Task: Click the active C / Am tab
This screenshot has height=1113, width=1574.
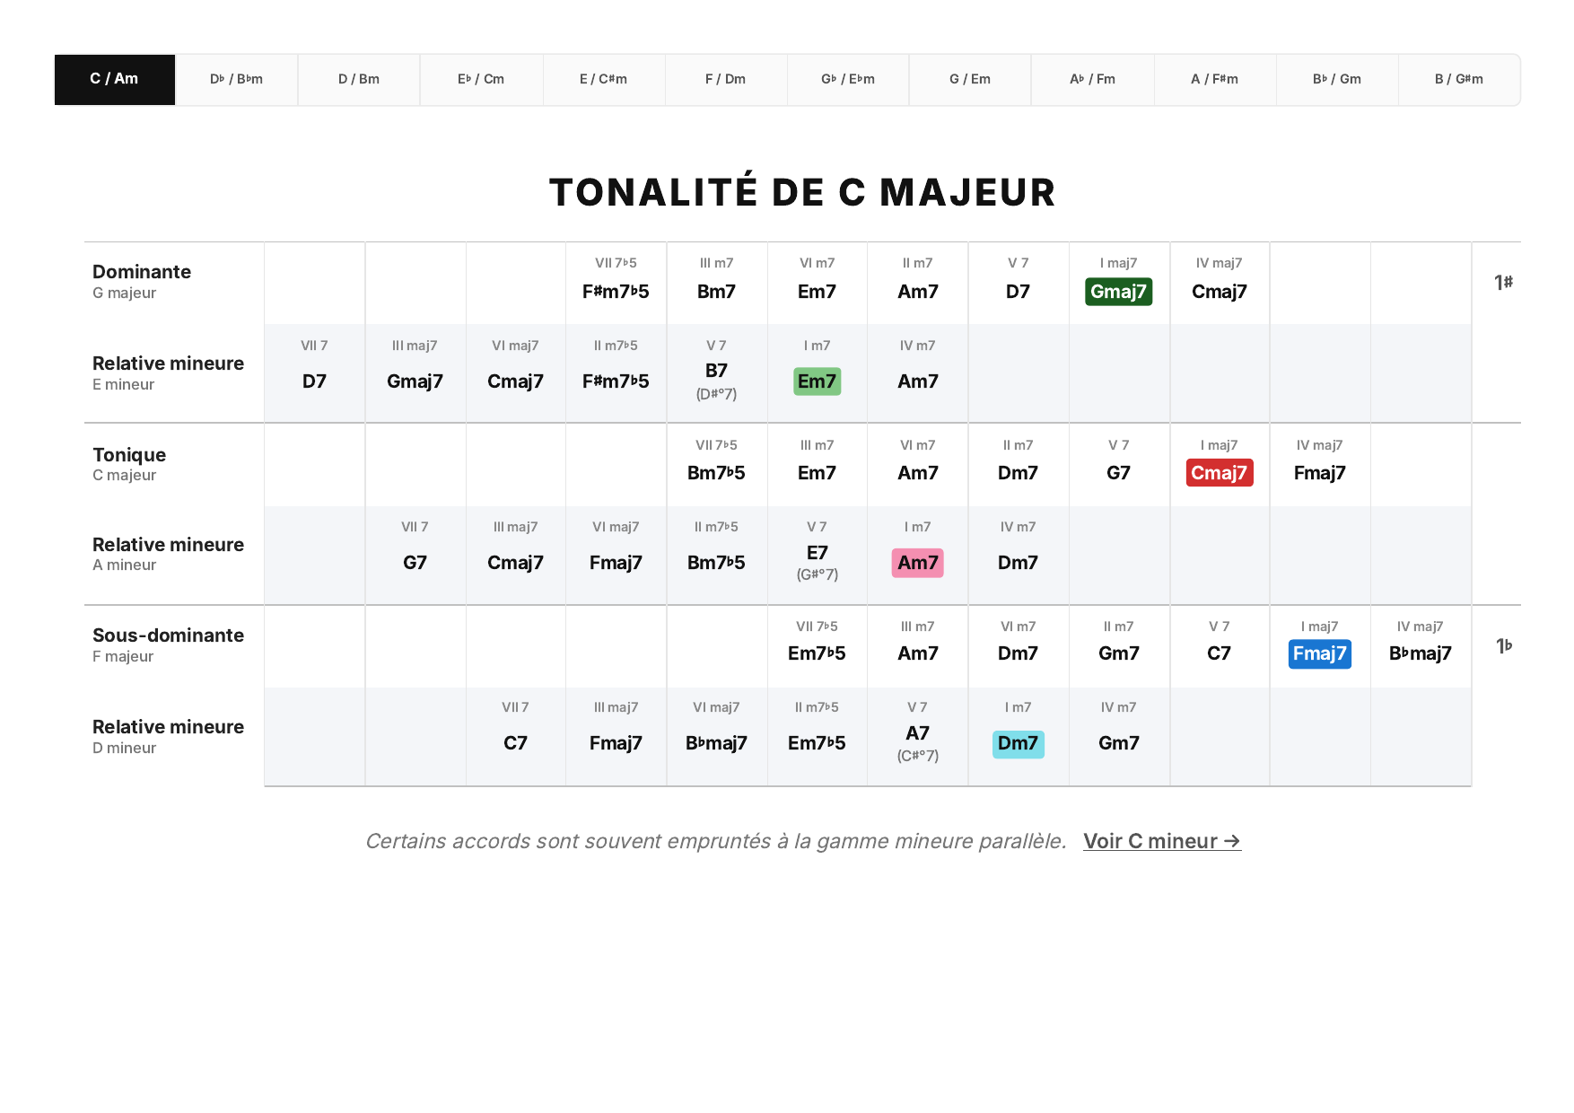Action: click(115, 79)
